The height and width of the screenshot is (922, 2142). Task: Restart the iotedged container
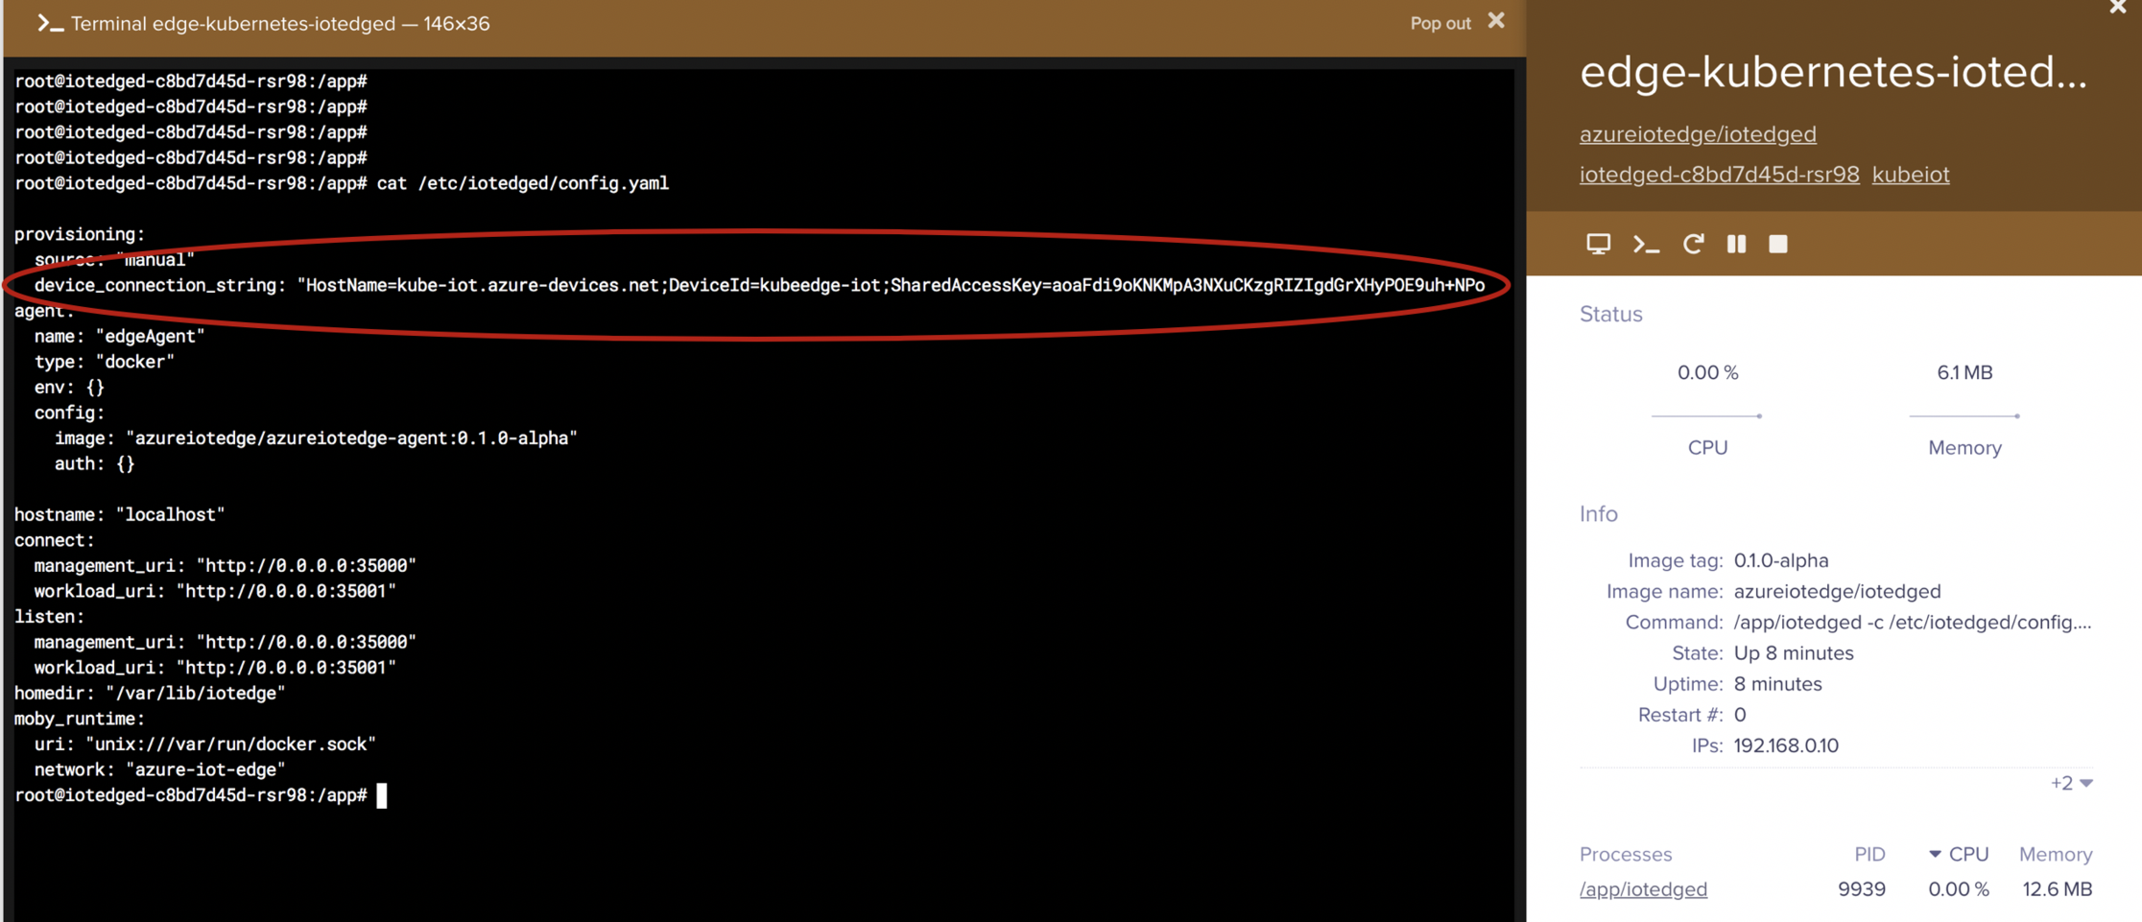pos(1693,244)
